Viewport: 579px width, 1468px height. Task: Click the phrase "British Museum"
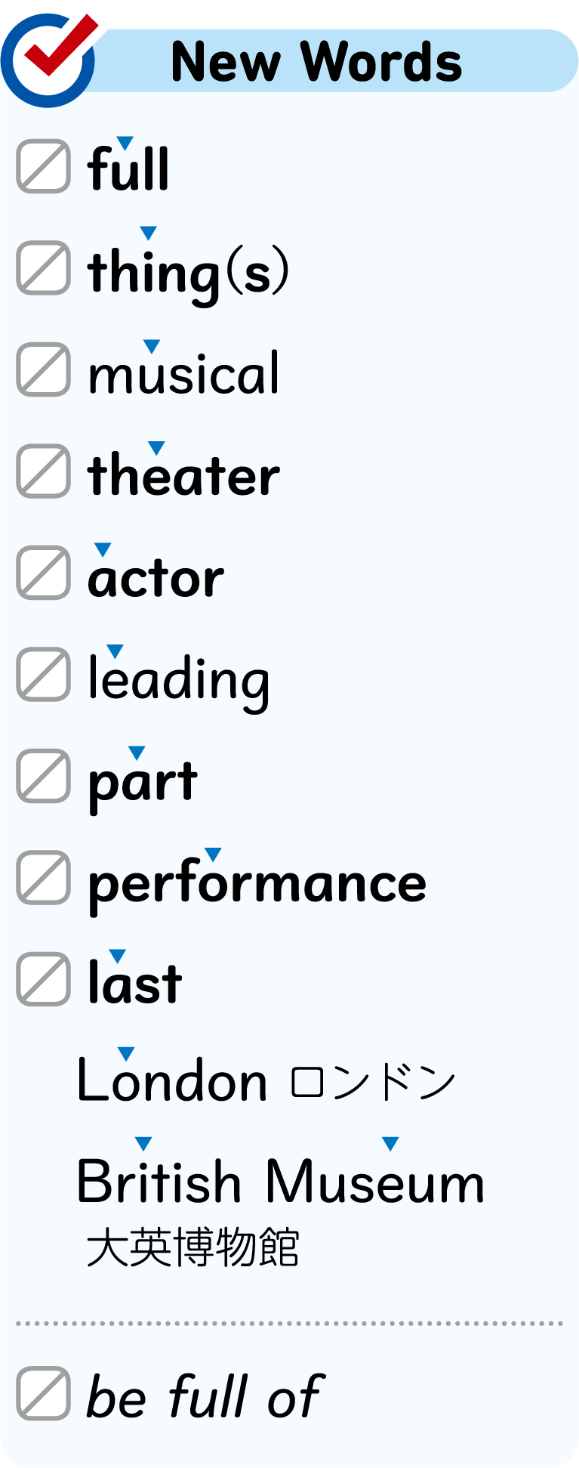280,1182
